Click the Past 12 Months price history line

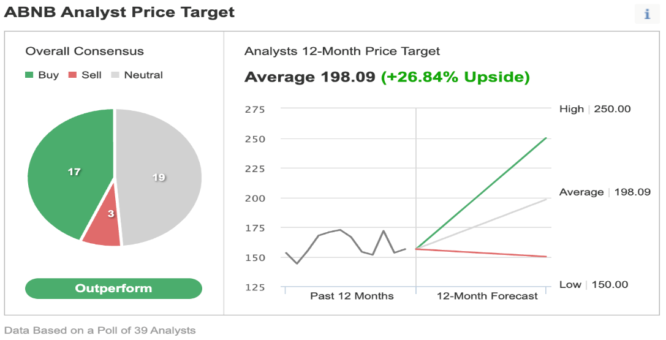(x=345, y=247)
